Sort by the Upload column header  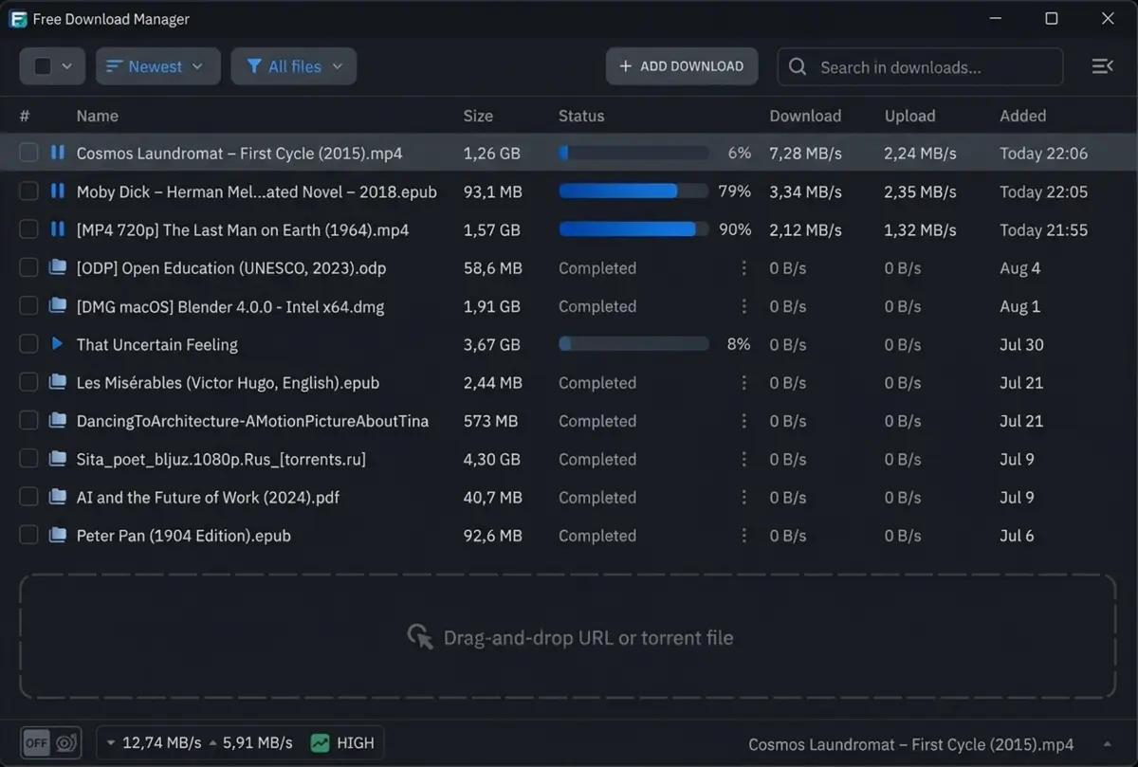click(x=910, y=116)
